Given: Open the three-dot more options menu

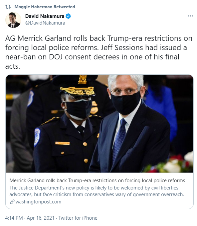Looking at the screenshot, I should point(190,16).
